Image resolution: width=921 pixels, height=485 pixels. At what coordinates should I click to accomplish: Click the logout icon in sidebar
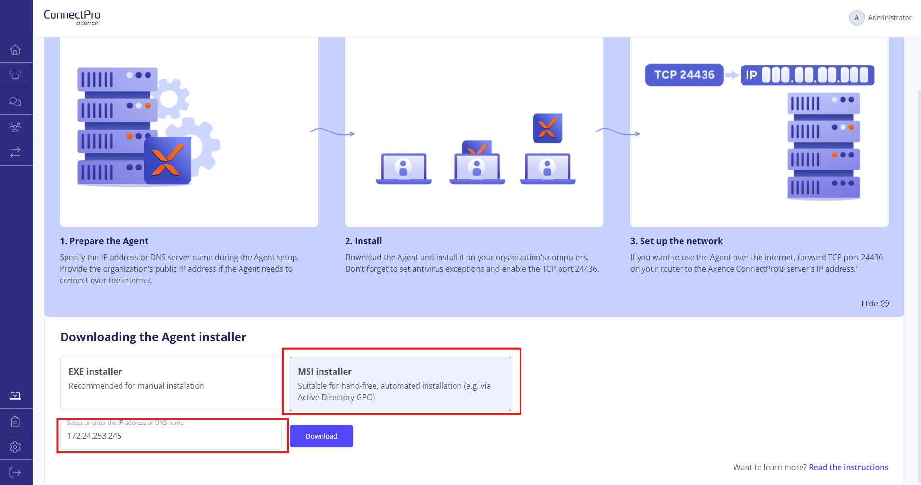15,472
